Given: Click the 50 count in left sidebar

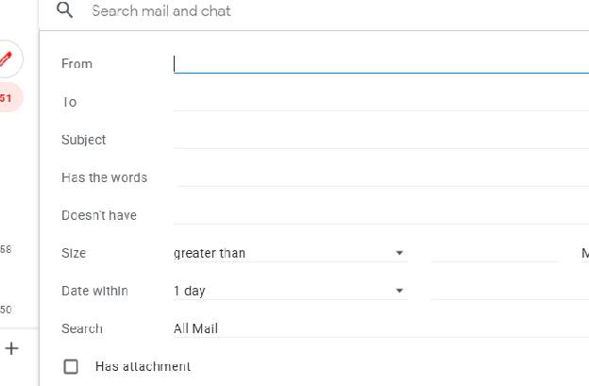Looking at the screenshot, I should [6, 310].
